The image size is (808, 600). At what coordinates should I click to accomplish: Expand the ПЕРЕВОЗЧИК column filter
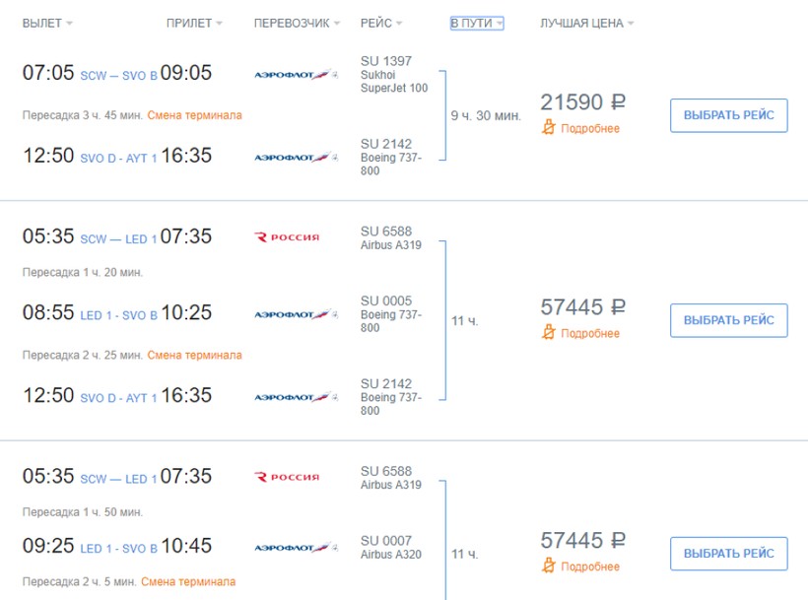click(x=297, y=23)
